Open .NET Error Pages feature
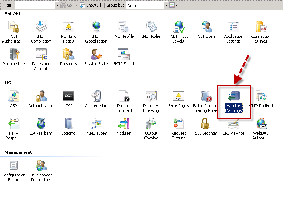 [69, 32]
